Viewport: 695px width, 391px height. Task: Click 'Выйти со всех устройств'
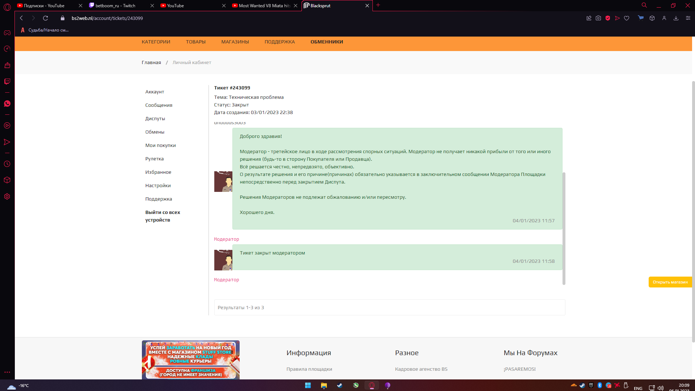[163, 216]
